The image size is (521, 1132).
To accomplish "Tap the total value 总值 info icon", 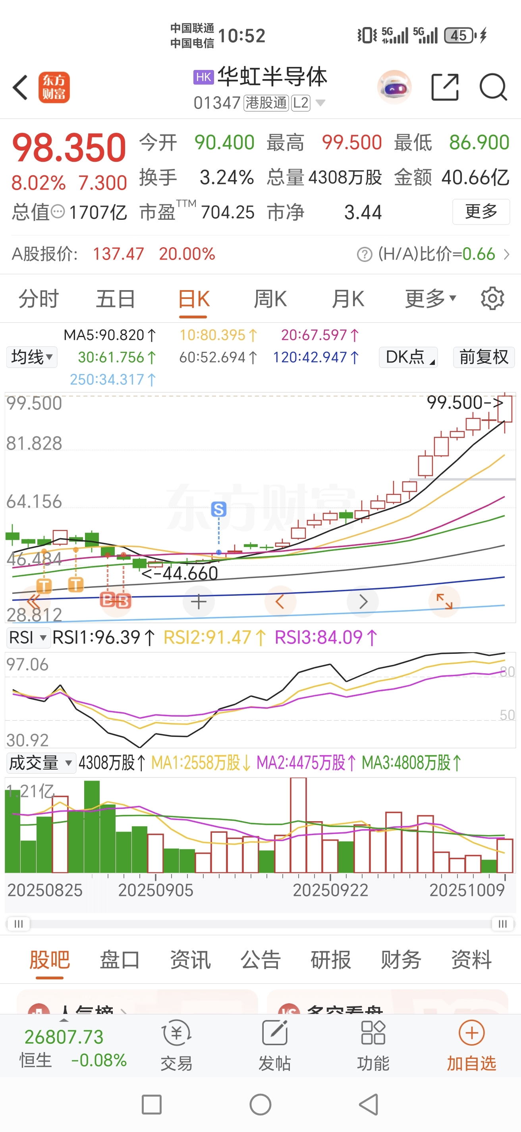I will 58,212.
